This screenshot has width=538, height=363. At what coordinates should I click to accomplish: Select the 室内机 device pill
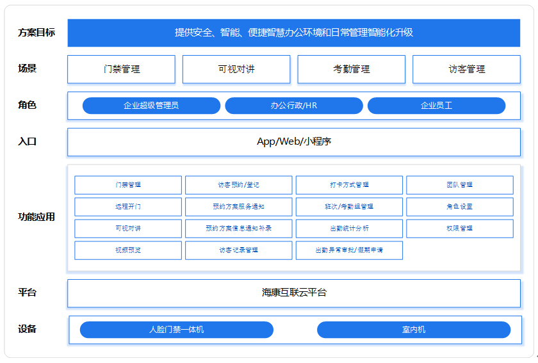(x=414, y=330)
